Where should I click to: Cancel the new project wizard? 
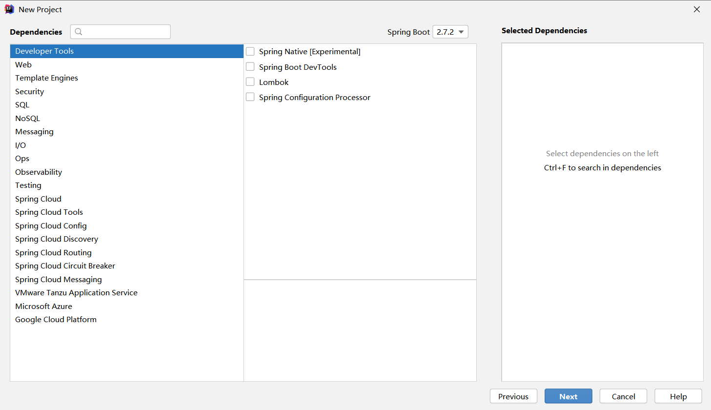tap(624, 396)
